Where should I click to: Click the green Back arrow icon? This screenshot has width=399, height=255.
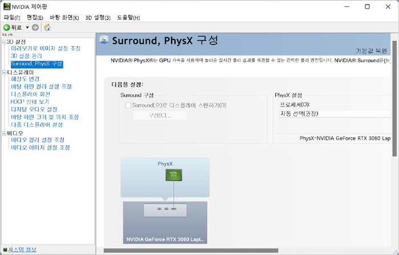(6, 27)
